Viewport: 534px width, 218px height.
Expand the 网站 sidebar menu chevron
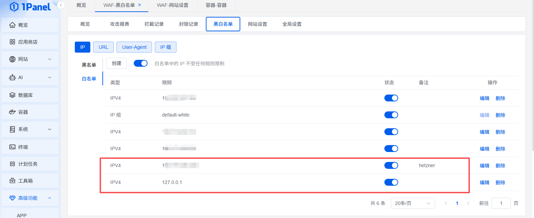(x=50, y=59)
